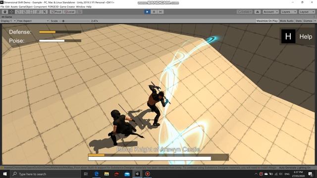
Task: Stop play mode with the Play button
Action: 147,12
